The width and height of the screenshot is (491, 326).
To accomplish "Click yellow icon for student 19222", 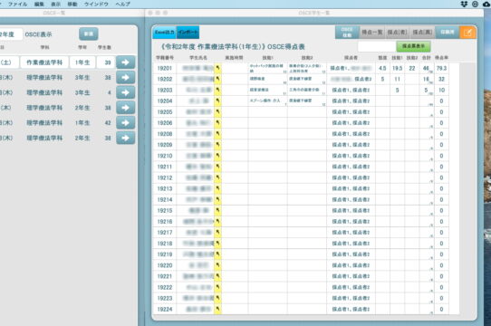I will coord(217,287).
